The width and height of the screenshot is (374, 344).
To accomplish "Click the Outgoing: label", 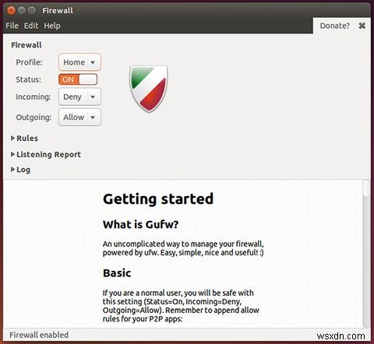I will (x=34, y=118).
